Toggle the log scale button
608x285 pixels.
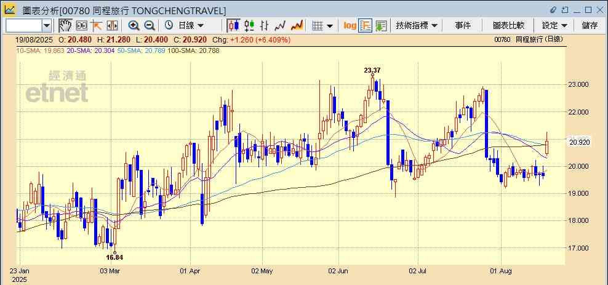tap(350, 26)
